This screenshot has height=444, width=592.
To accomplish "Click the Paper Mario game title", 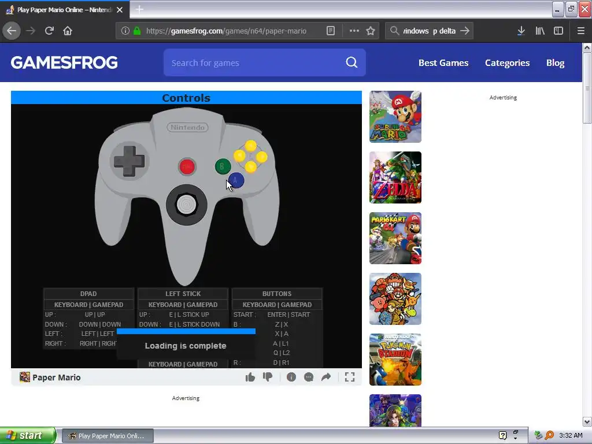I will pos(56,377).
